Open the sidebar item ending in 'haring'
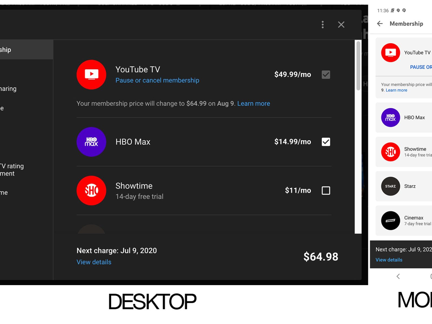 pyautogui.click(x=8, y=89)
